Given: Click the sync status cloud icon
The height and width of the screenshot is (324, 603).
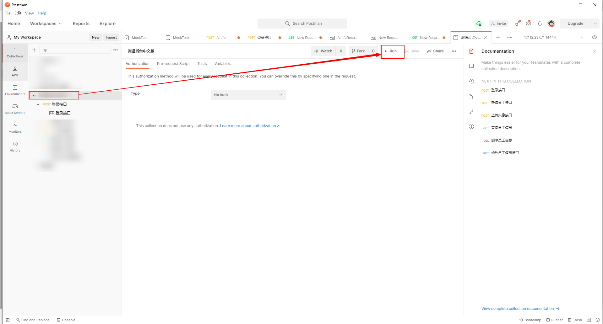Looking at the screenshot, I should [x=479, y=24].
